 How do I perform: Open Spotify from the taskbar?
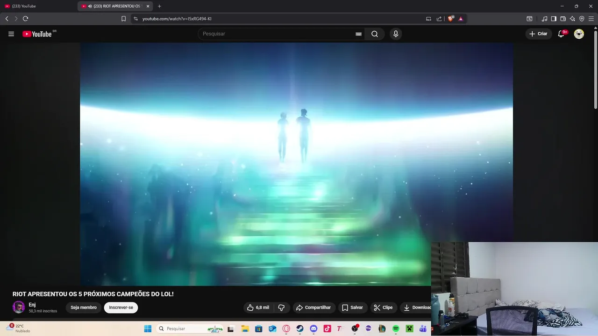point(396,329)
